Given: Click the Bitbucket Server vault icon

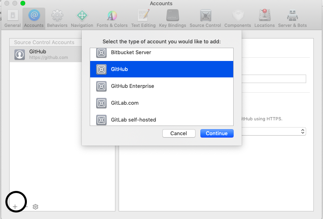Looking at the screenshot, I should [101, 53].
